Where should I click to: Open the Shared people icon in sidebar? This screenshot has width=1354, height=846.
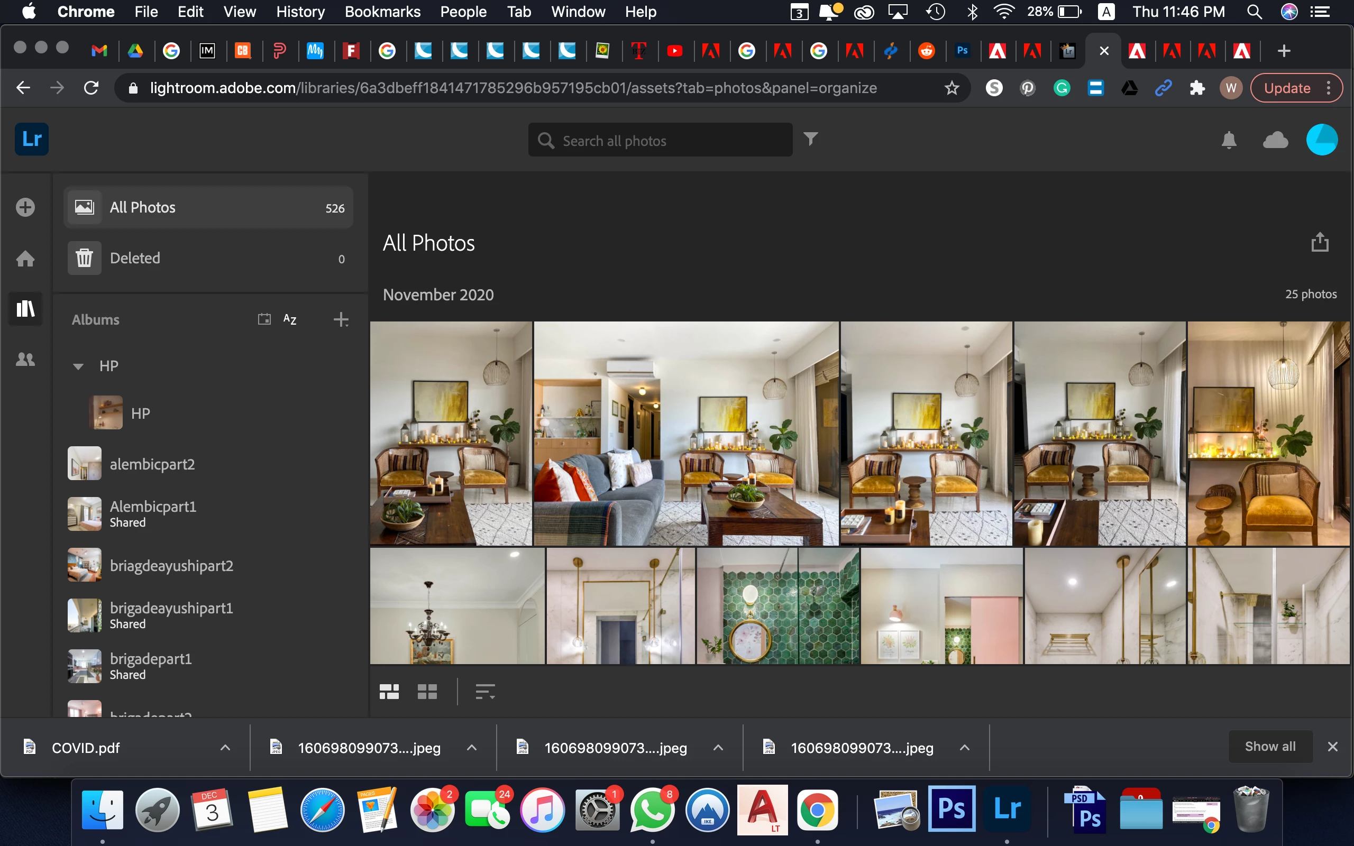coord(25,360)
